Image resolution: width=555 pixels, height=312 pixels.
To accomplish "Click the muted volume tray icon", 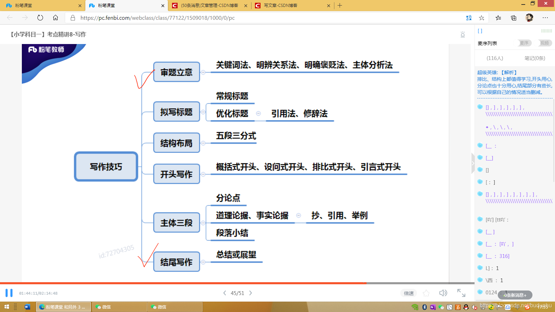I will 474,307.
